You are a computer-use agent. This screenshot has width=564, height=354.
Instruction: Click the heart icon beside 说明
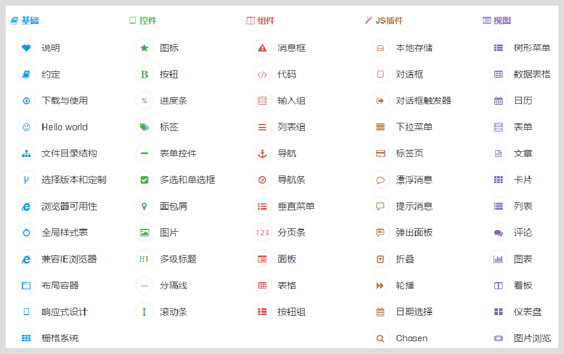pyautogui.click(x=26, y=48)
